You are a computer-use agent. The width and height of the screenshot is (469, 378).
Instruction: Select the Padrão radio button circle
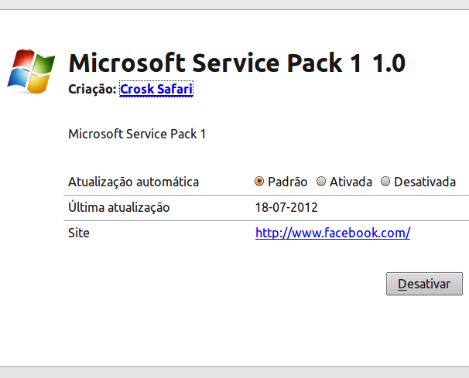coord(259,182)
